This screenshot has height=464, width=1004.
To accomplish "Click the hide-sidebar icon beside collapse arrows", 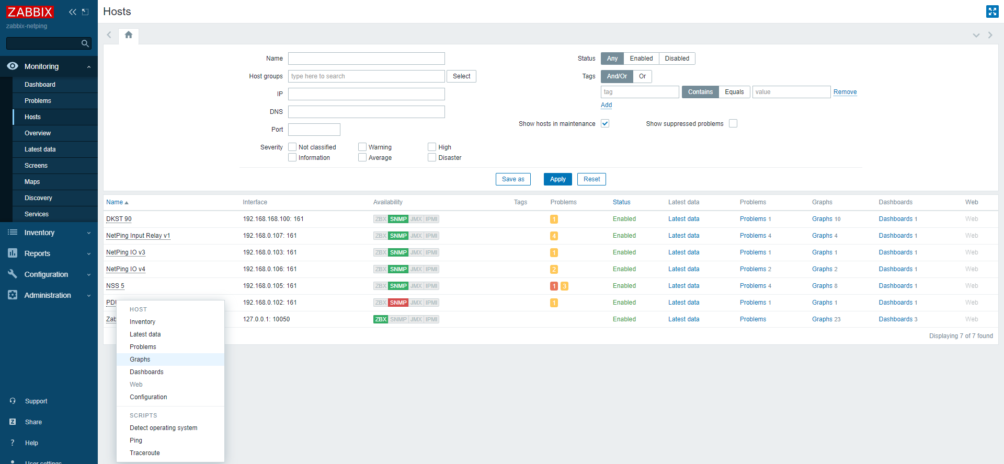I will 85,12.
